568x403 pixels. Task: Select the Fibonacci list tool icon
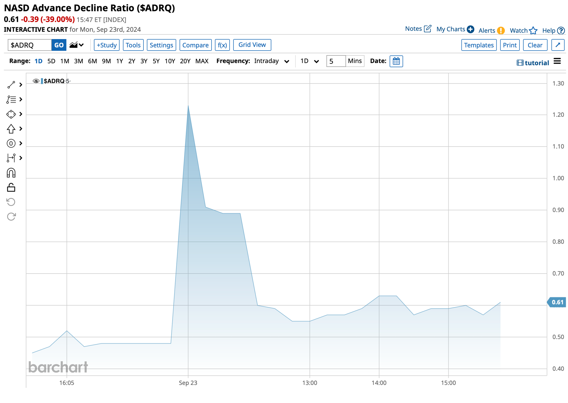pyautogui.click(x=11, y=99)
